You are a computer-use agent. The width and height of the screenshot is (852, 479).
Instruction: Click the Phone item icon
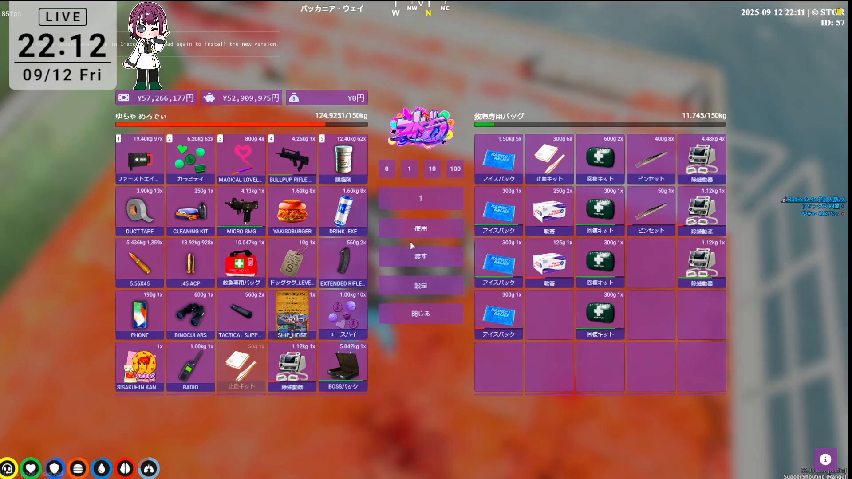[139, 314]
